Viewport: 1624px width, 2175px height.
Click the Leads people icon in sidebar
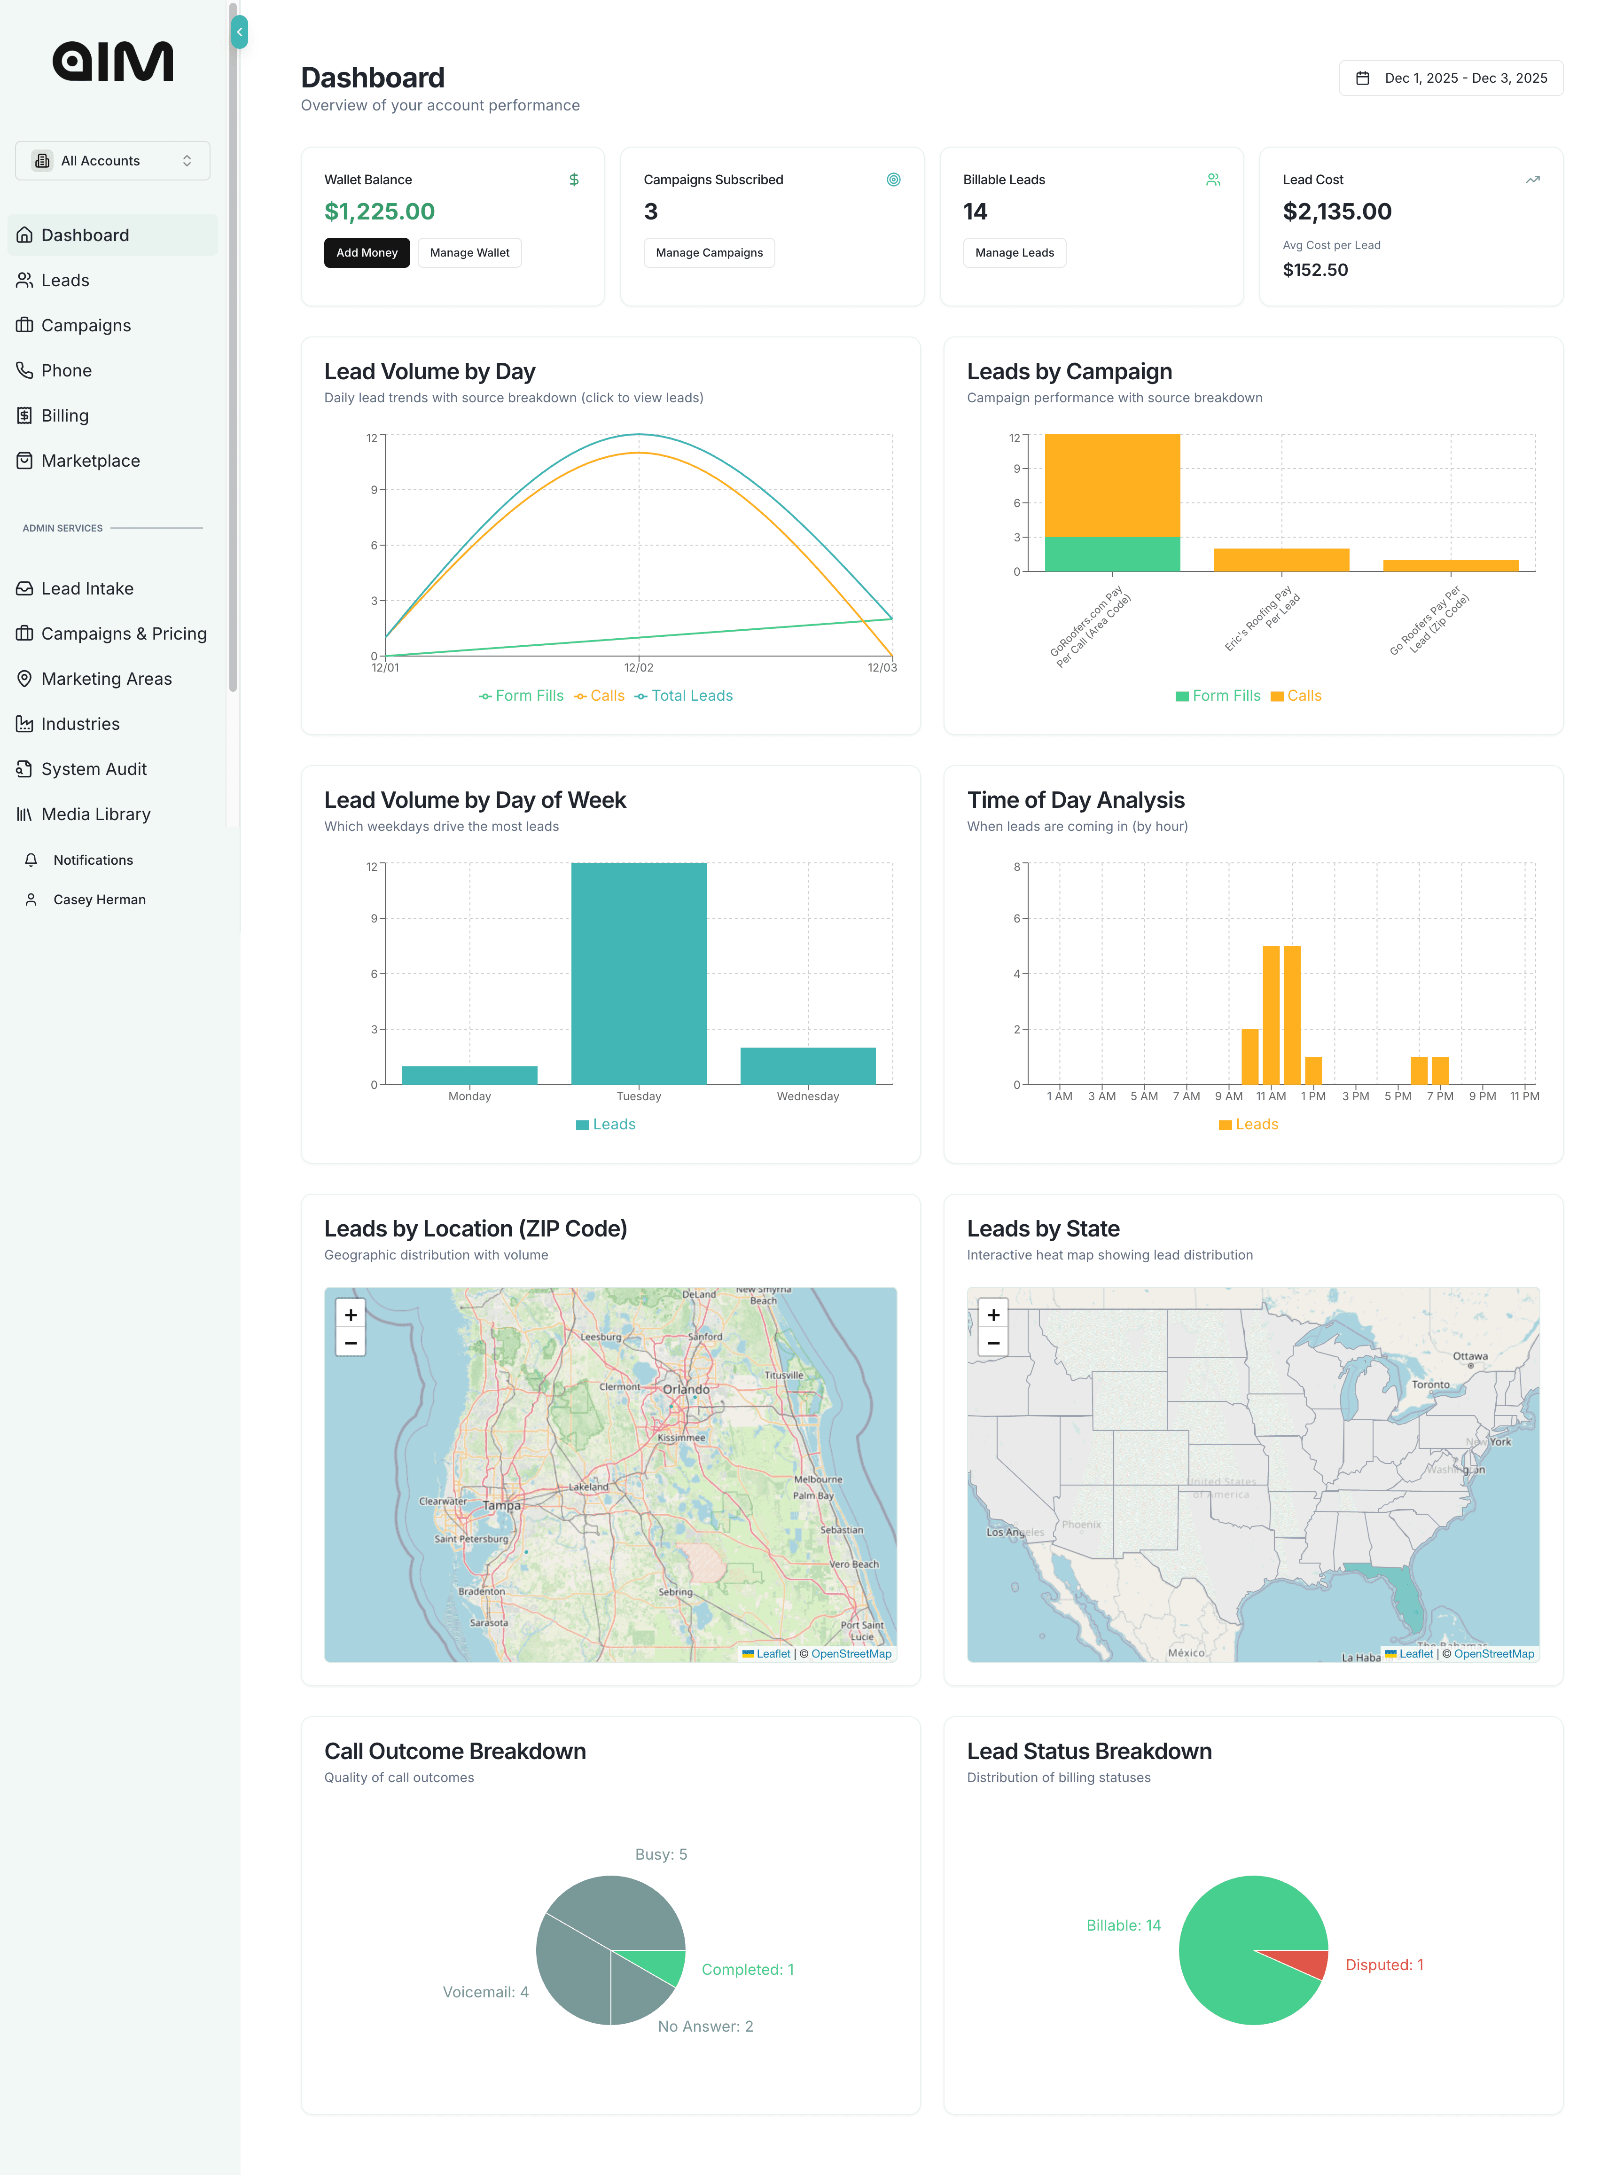click(x=24, y=280)
